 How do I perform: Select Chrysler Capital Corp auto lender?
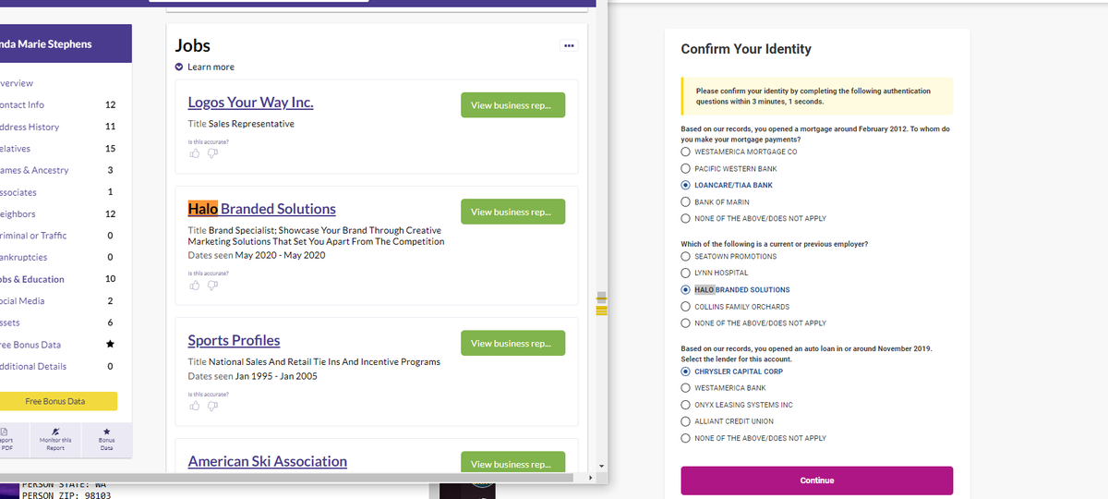[685, 371]
